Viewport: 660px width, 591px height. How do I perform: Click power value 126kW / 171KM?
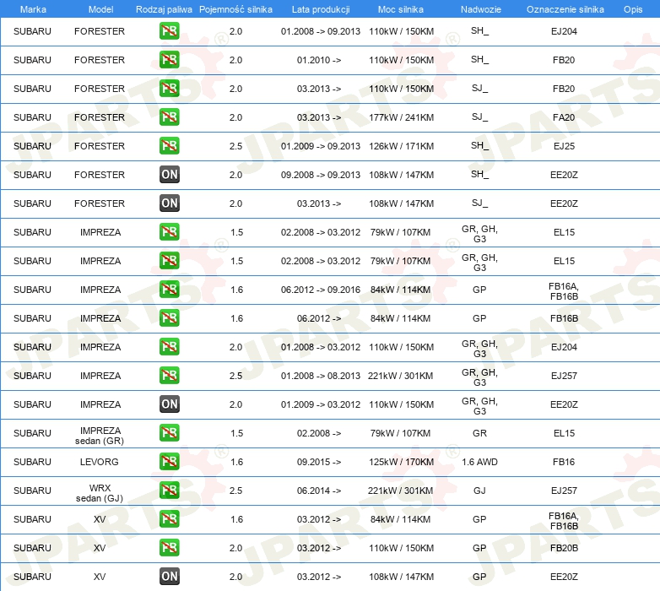click(401, 146)
